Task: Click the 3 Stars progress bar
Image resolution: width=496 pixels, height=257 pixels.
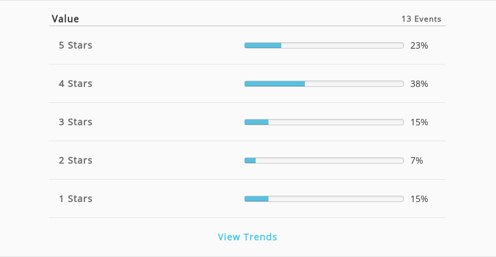Action: 324,122
